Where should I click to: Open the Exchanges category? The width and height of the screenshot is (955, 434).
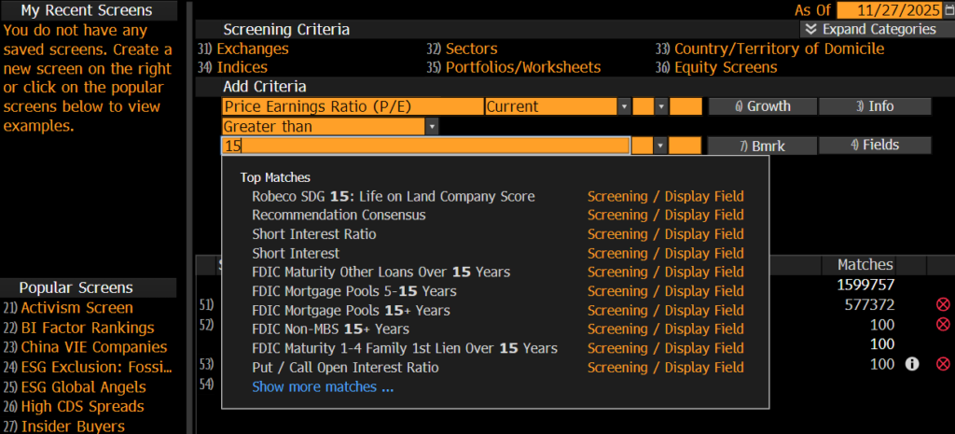[x=252, y=49]
